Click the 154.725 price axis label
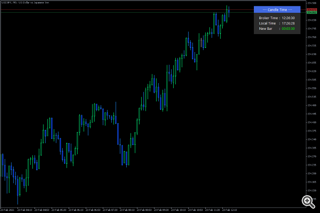 click(x=311, y=46)
